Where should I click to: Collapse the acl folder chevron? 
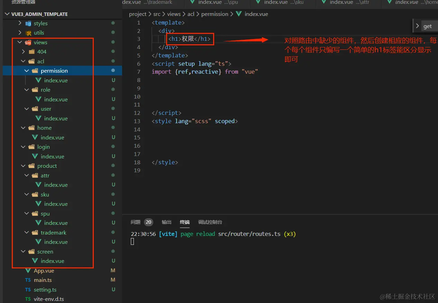[23, 61]
